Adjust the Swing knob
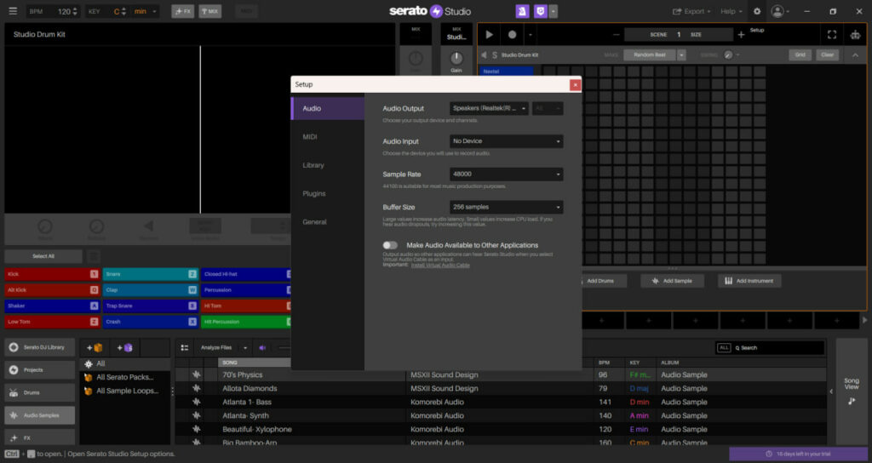This screenshot has width=872, height=463. 728,55
